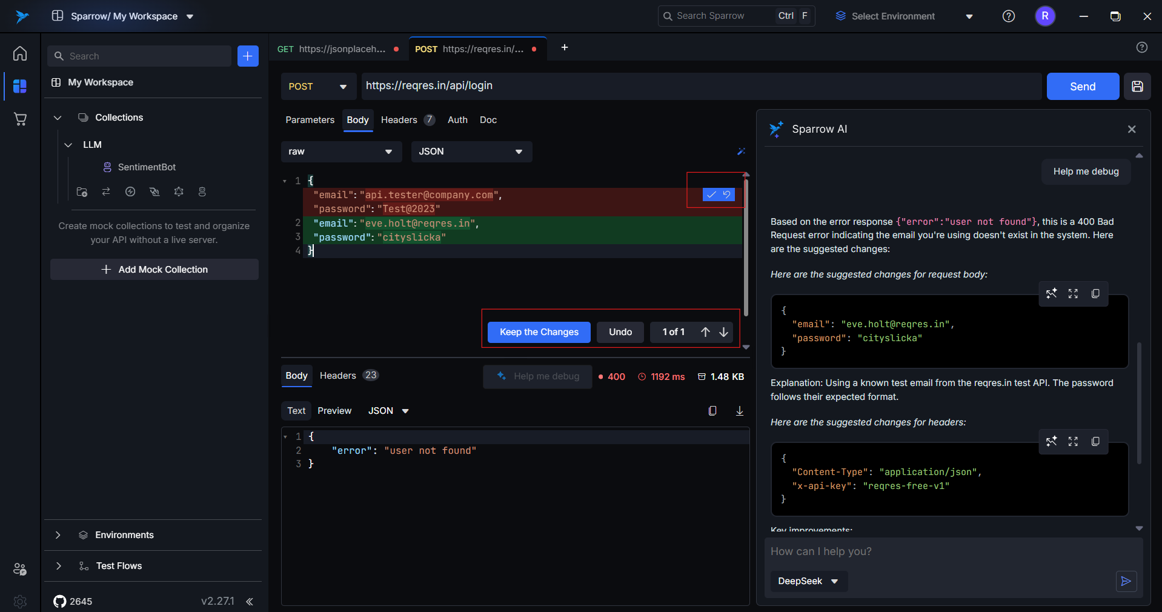Click Keep the Changes

tap(539, 332)
